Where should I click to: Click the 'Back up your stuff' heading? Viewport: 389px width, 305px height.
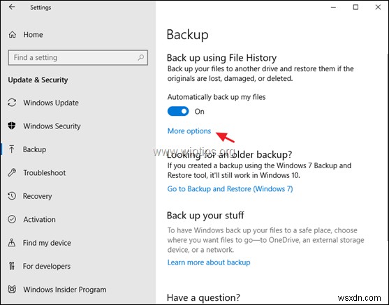pyautogui.click(x=205, y=215)
